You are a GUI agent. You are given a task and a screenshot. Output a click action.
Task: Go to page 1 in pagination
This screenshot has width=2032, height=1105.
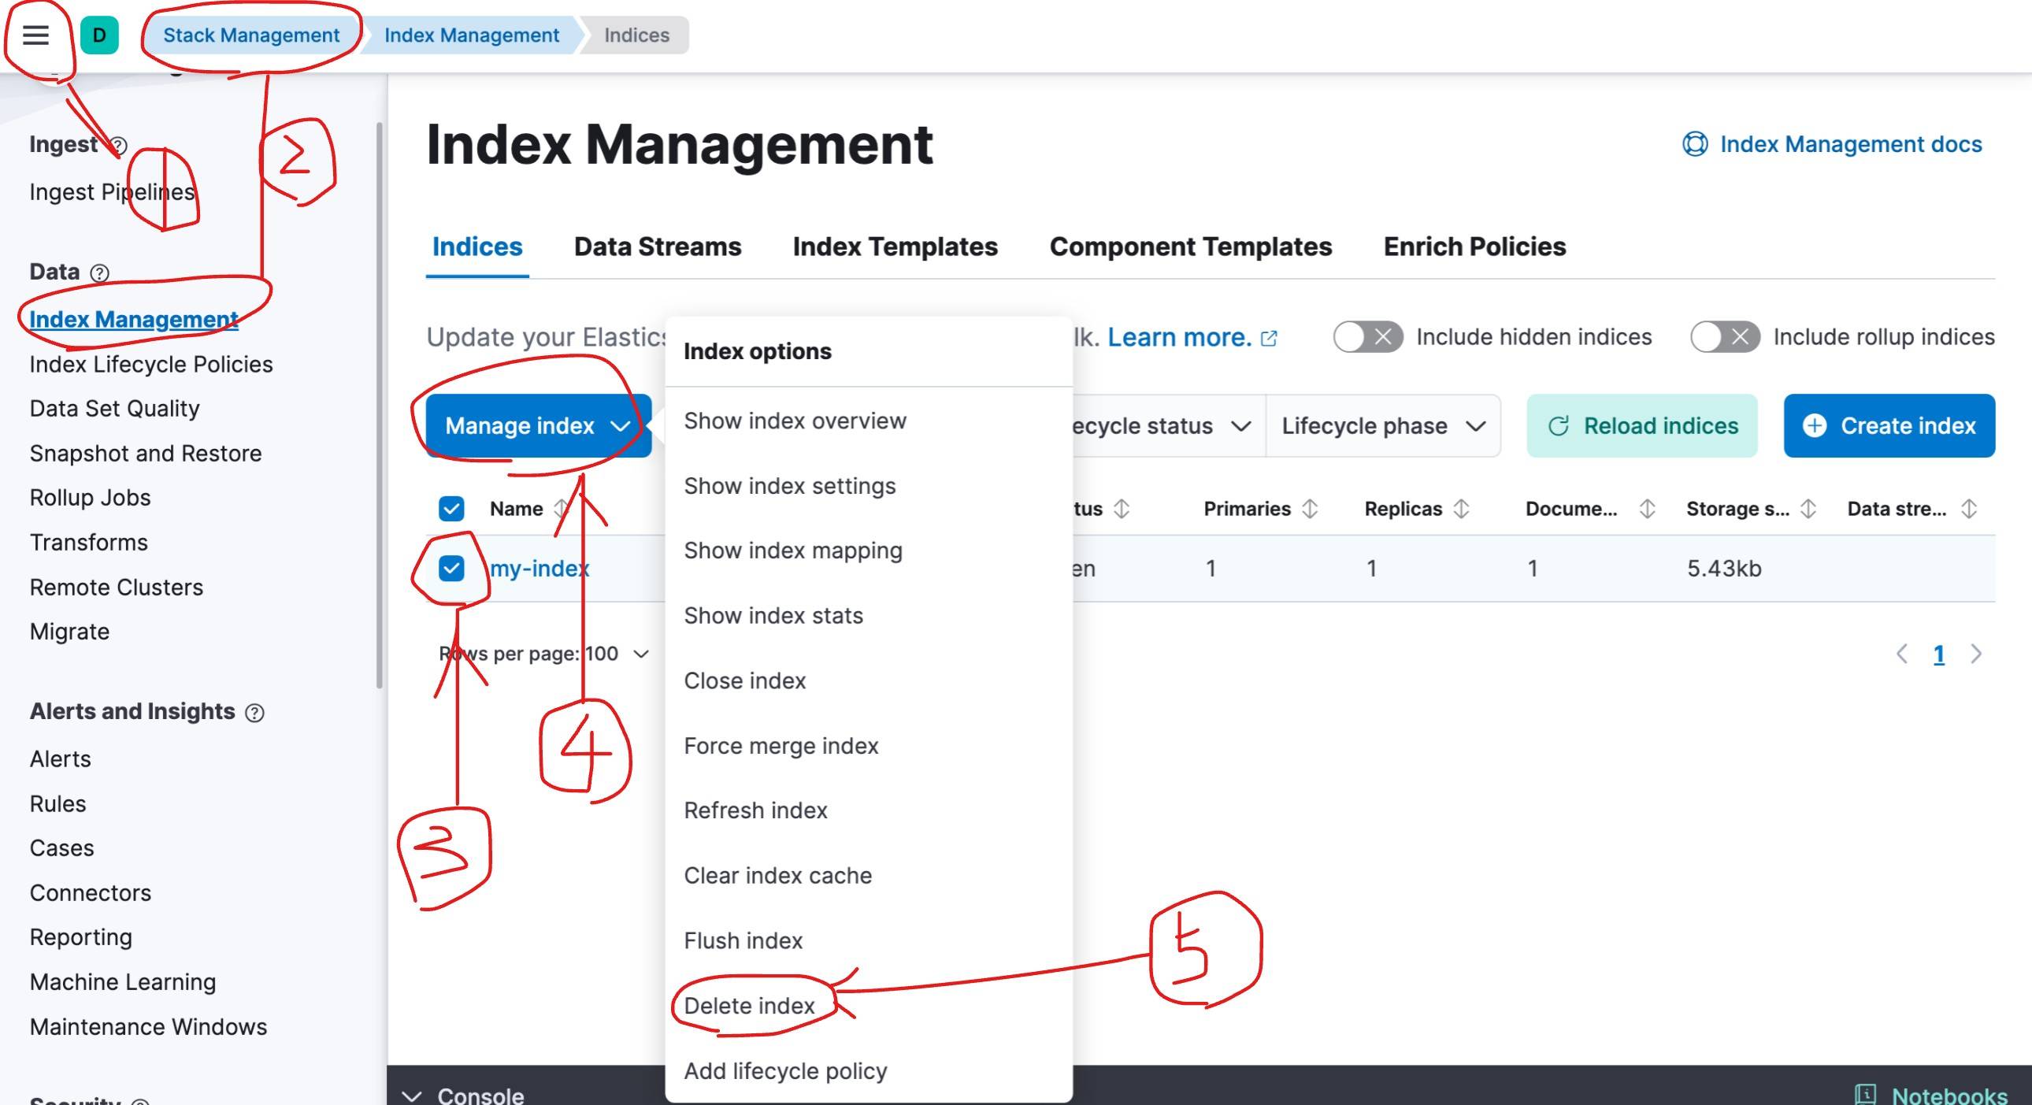(x=1939, y=654)
